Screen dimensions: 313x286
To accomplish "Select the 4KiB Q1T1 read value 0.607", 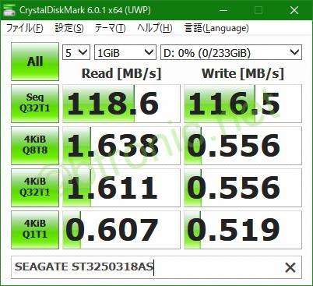I will 121,230.
